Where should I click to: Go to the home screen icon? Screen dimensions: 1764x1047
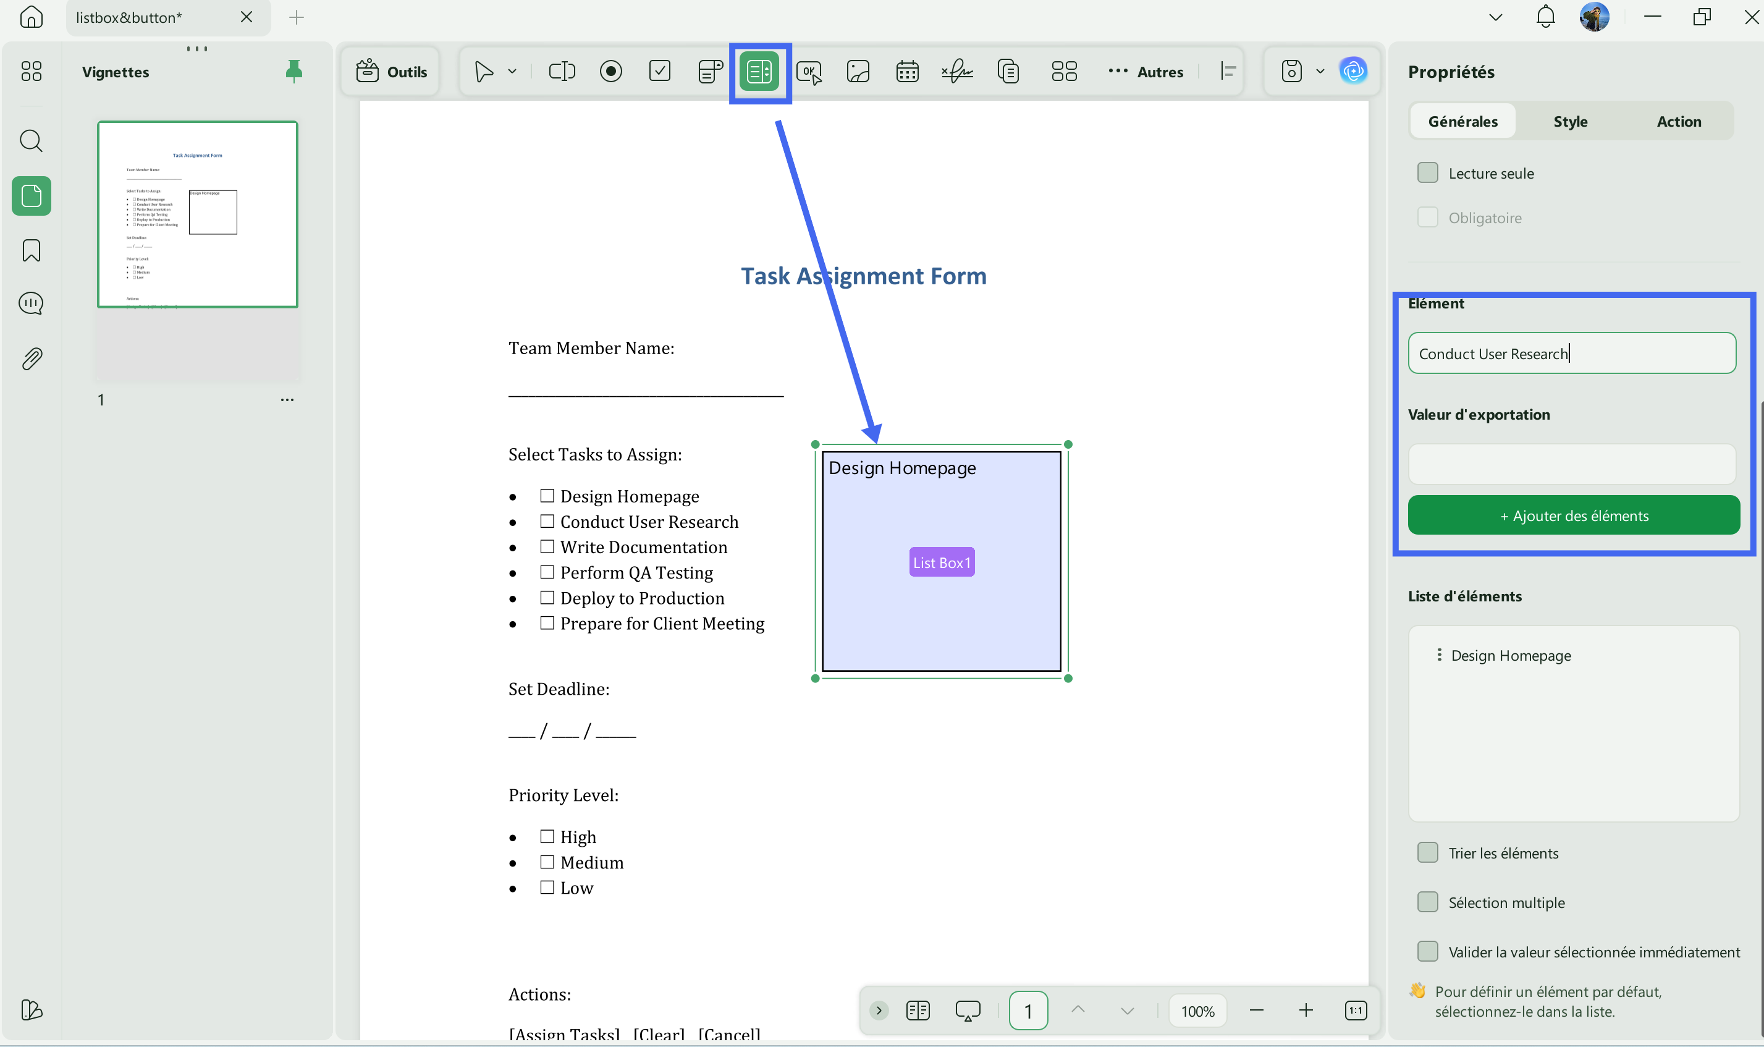tap(31, 16)
